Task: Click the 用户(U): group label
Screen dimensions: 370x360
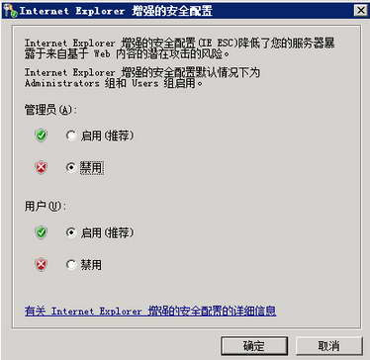Action: click(46, 207)
